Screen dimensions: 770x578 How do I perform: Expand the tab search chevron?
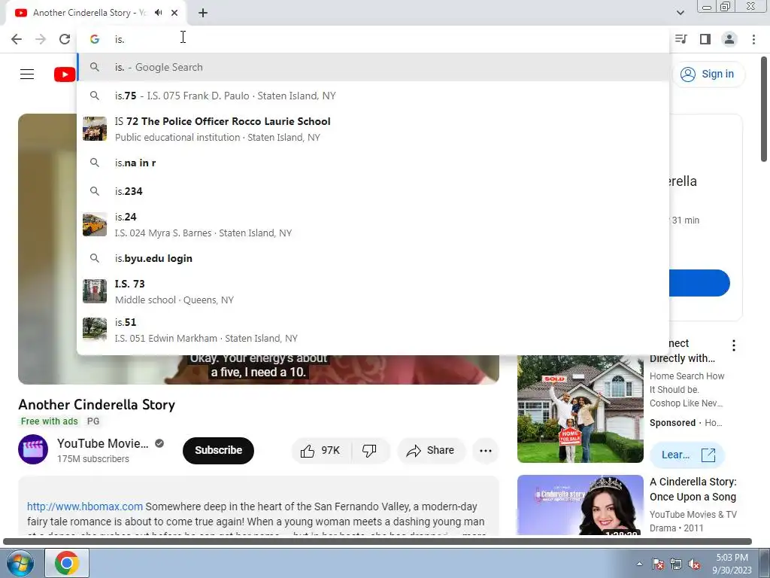pos(680,13)
